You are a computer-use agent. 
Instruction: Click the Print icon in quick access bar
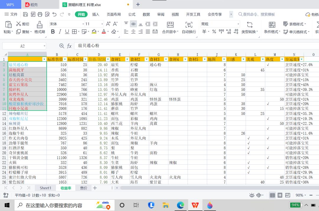[40, 14]
